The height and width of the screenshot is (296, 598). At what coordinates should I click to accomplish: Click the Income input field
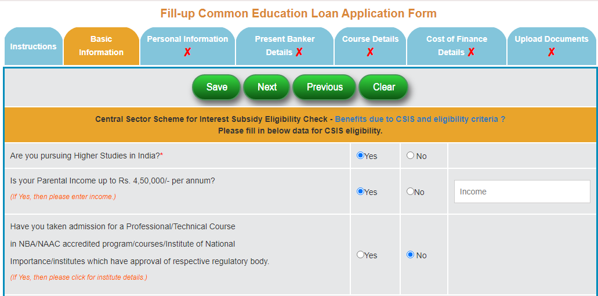coord(521,192)
